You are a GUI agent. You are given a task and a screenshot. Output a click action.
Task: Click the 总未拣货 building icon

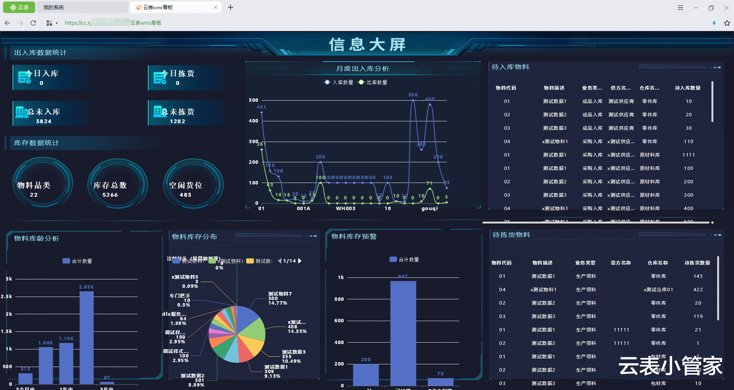(x=160, y=111)
